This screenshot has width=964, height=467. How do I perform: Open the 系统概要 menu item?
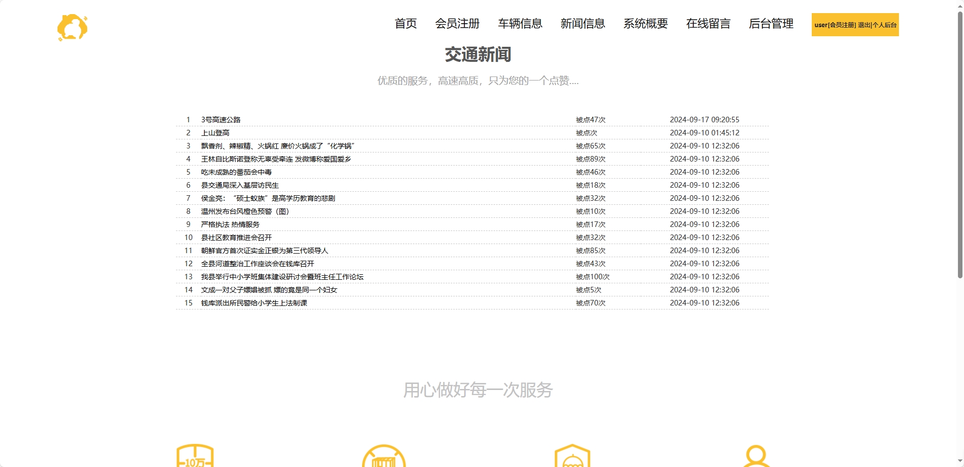pyautogui.click(x=646, y=24)
